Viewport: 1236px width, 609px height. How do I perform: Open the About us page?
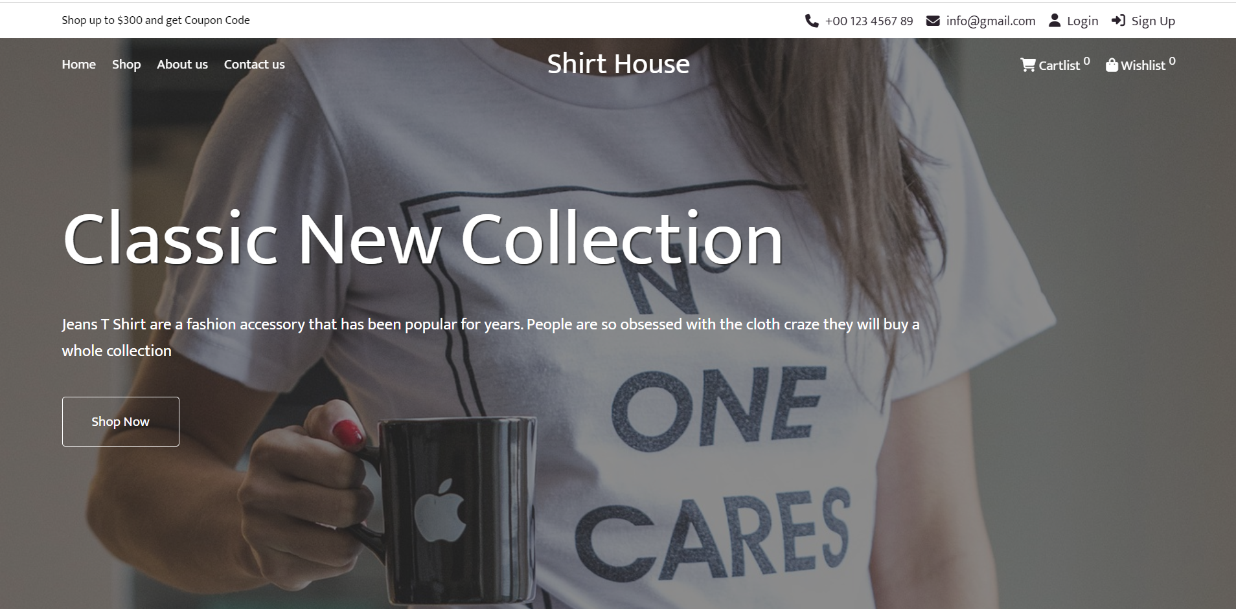[x=182, y=64]
